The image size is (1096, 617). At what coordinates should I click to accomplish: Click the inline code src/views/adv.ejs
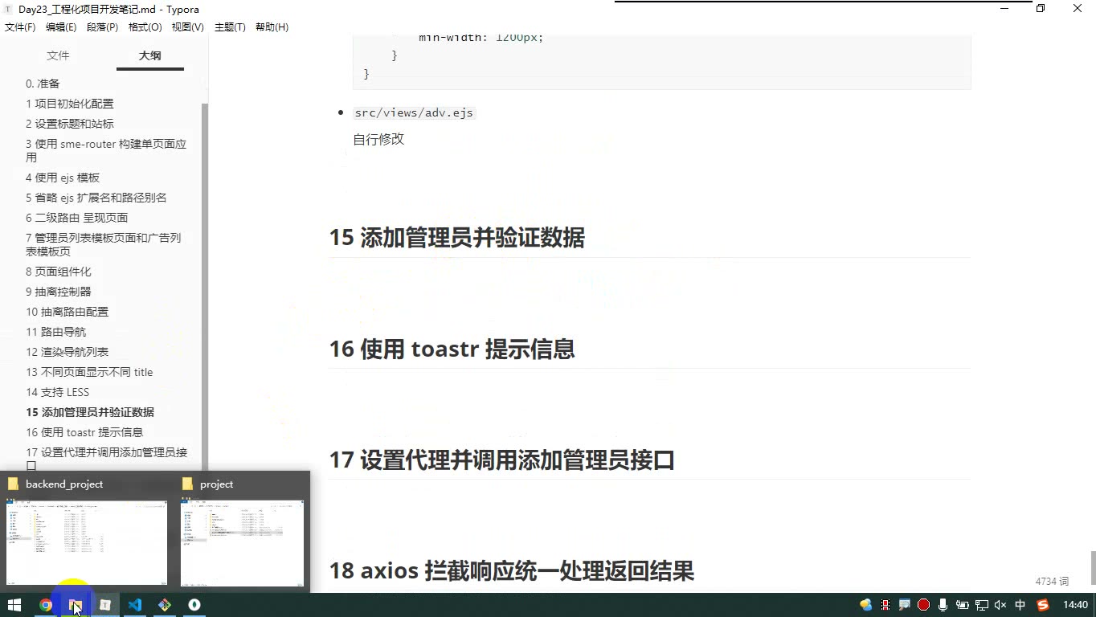click(x=414, y=112)
